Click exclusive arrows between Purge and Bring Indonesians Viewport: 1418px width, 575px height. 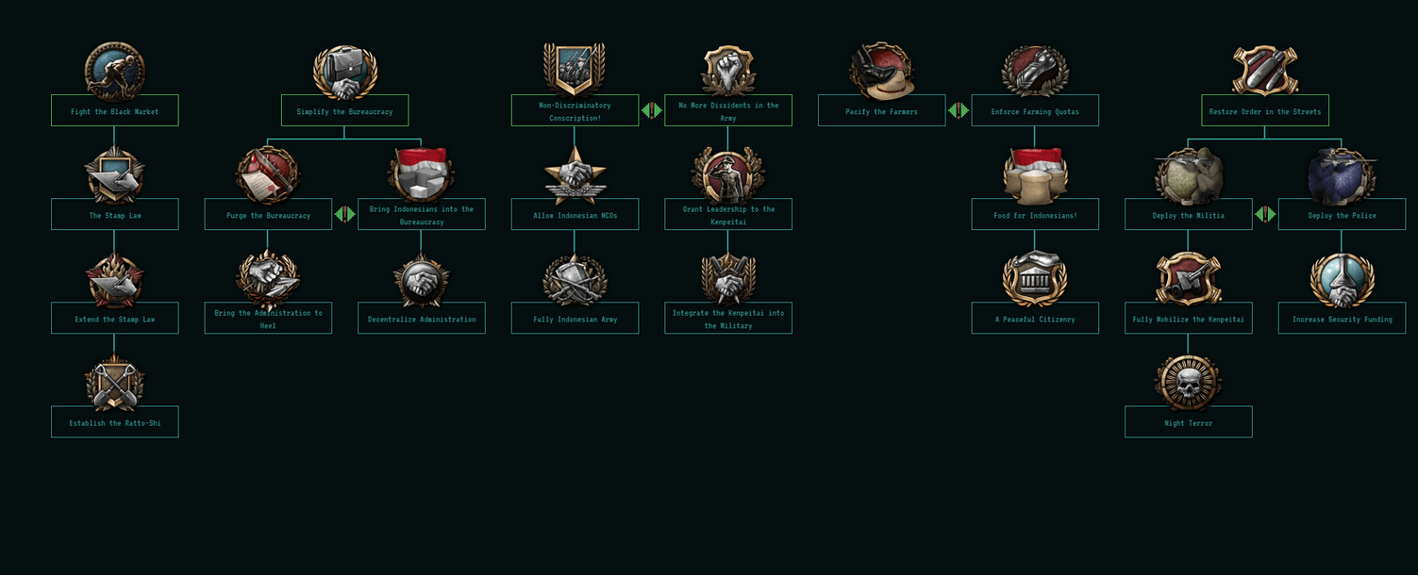[344, 215]
